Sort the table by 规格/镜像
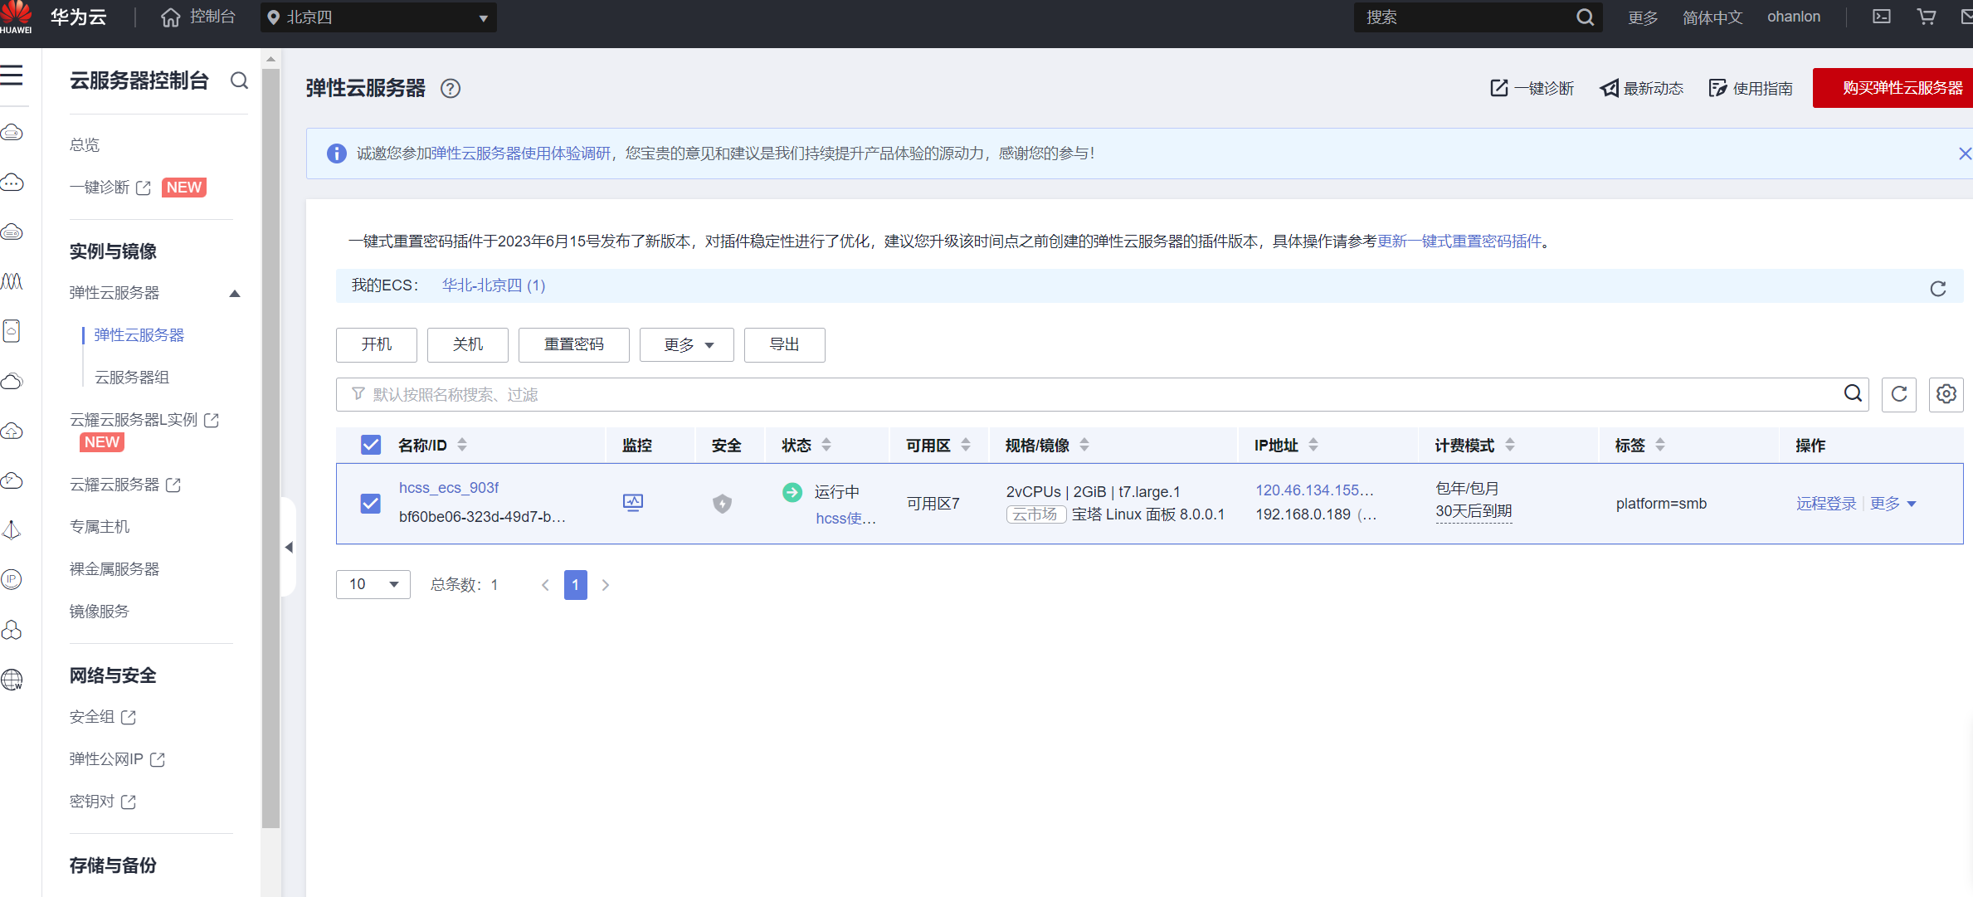Screen dimensions: 1973x897 pos(1084,445)
